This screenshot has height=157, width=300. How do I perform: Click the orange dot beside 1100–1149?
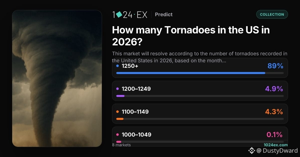[x=117, y=112]
